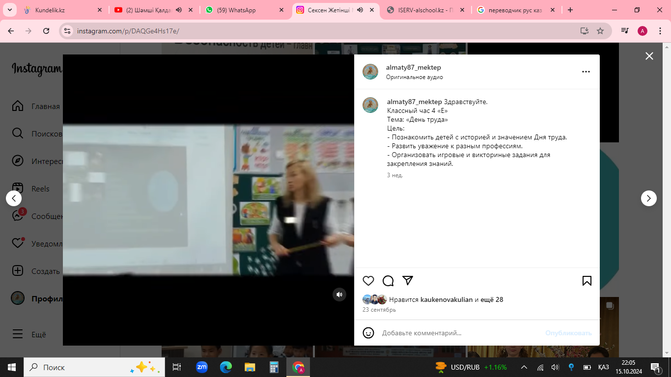
Task: Open Microsoft Edge from the taskbar
Action: click(225, 367)
